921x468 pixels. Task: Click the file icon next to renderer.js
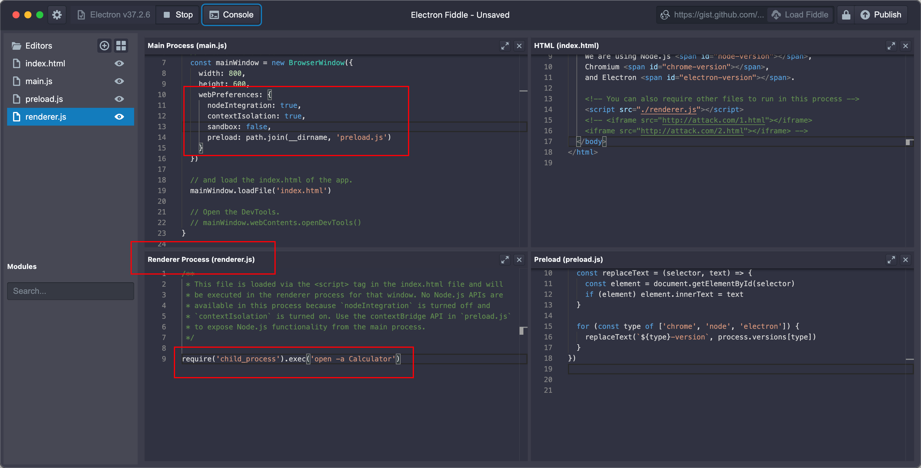click(x=16, y=117)
